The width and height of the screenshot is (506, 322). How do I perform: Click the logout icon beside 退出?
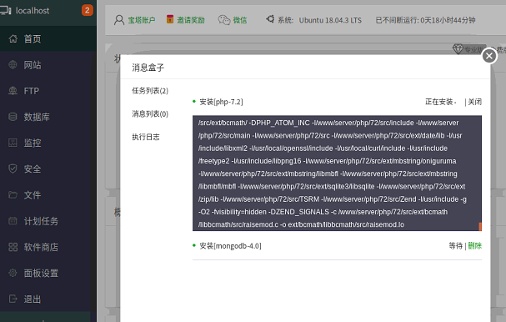coord(13,299)
